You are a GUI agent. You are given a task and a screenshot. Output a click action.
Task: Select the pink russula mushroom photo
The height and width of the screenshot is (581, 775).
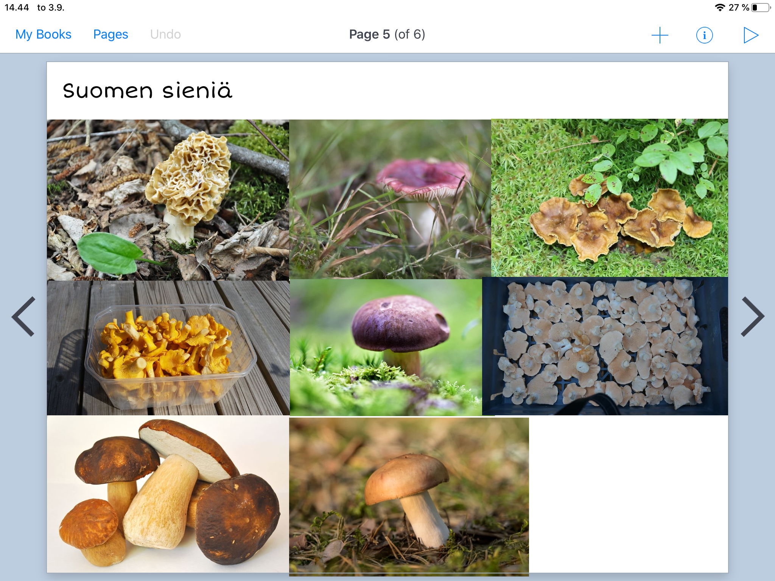390,199
